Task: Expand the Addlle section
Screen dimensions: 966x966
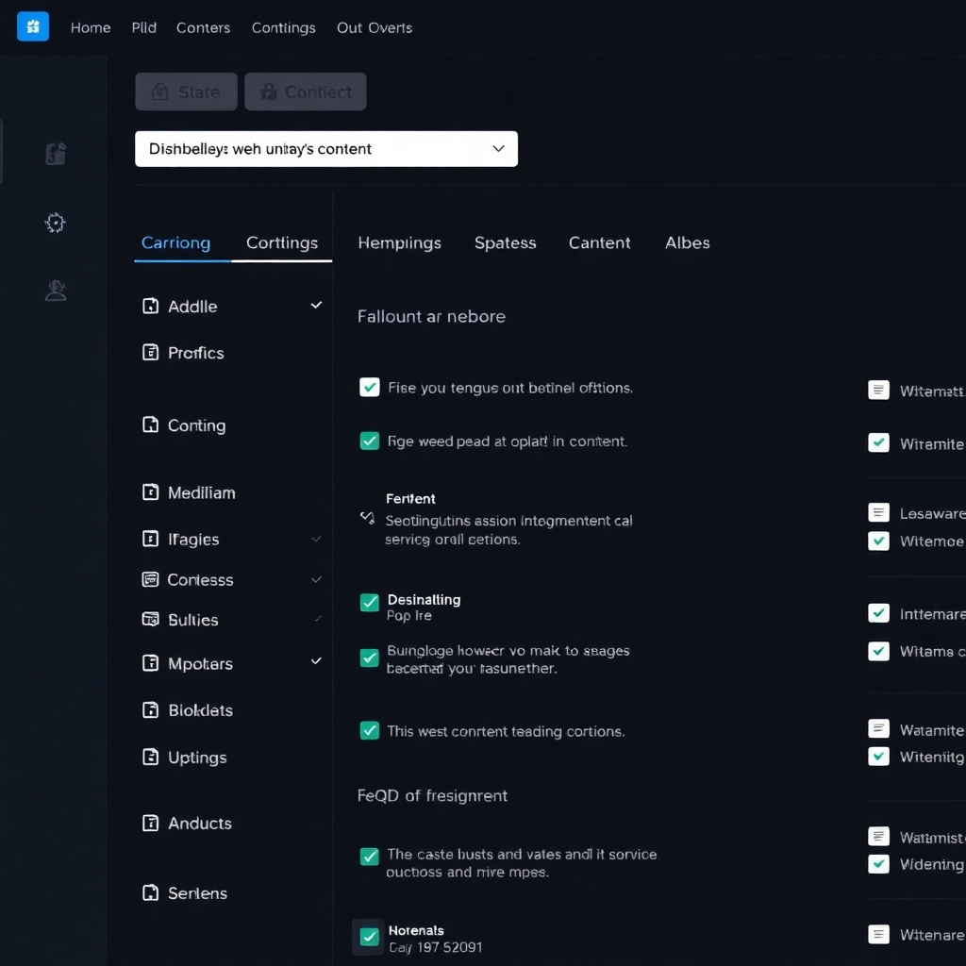Action: point(316,306)
